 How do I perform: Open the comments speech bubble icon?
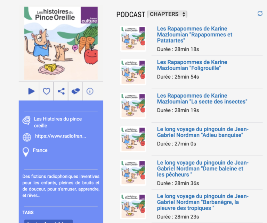pyautogui.click(x=75, y=91)
